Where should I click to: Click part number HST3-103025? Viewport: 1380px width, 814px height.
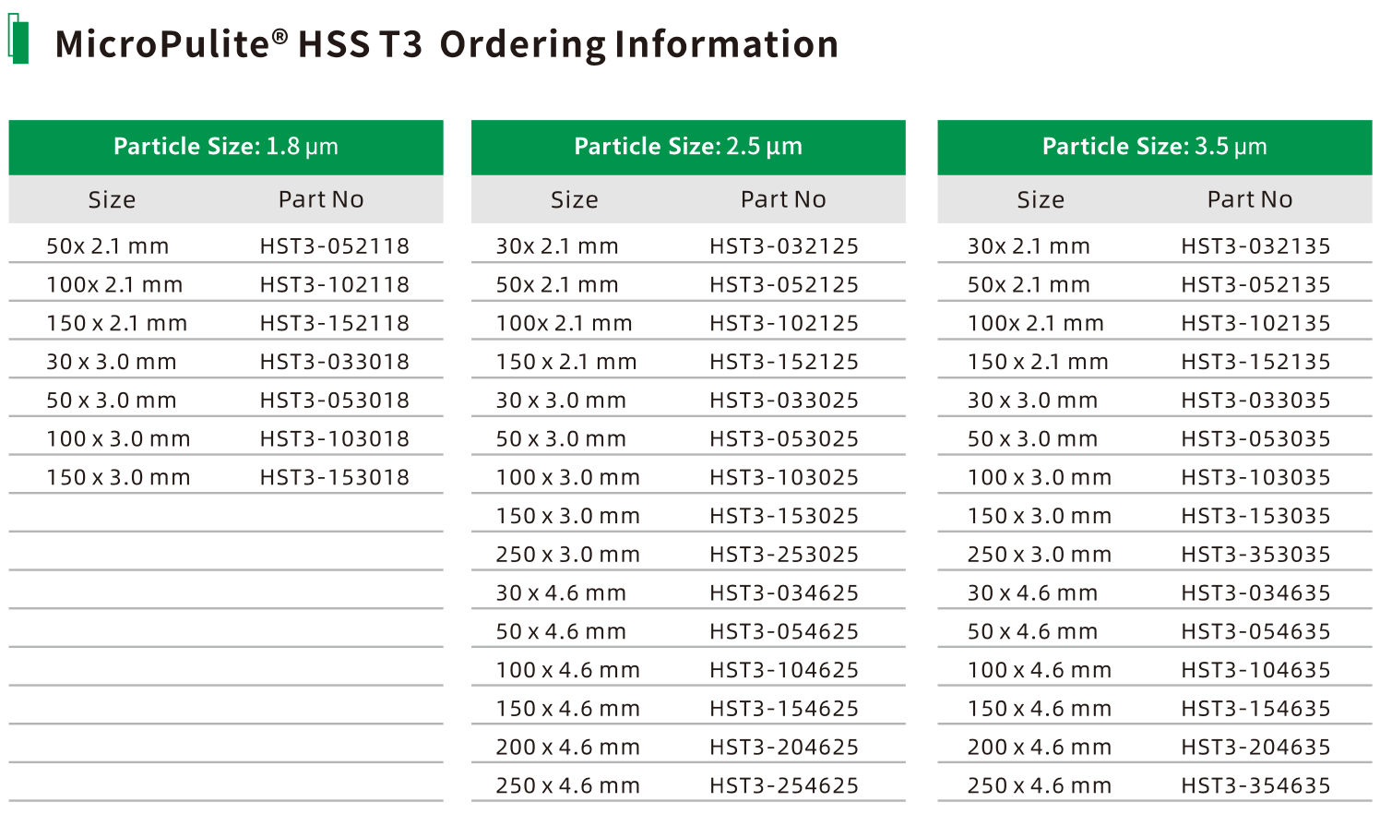pos(784,478)
